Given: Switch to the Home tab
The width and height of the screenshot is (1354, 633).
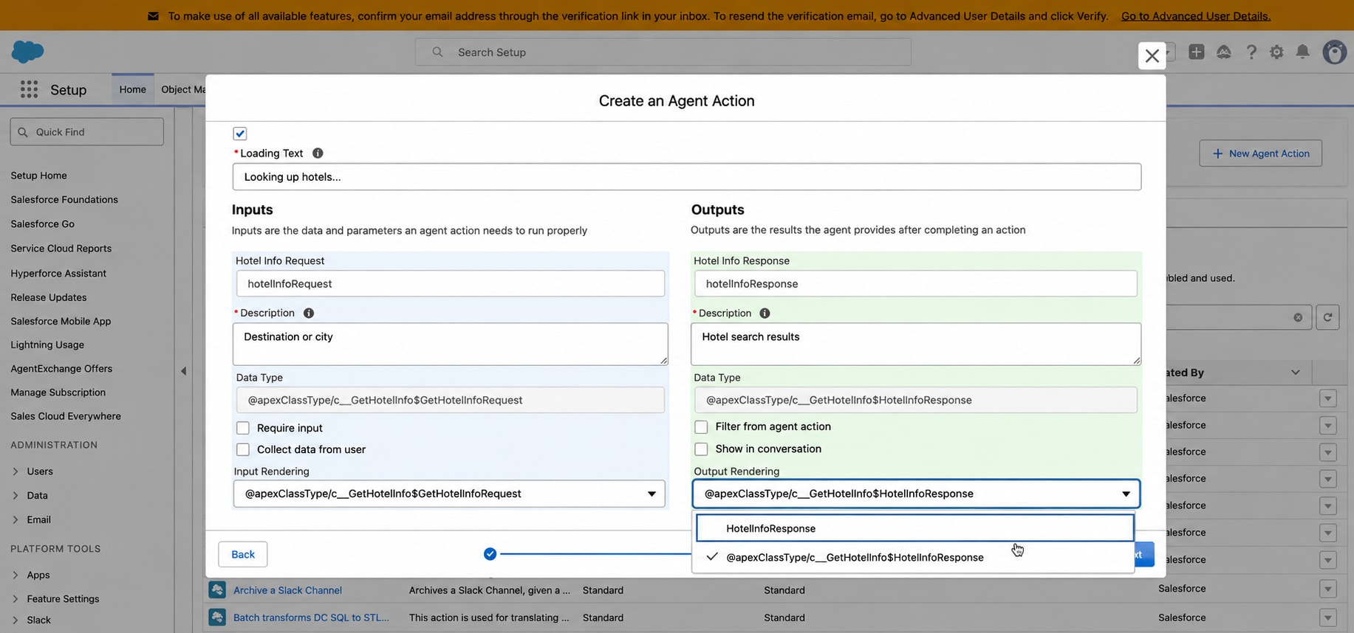Looking at the screenshot, I should [x=133, y=89].
